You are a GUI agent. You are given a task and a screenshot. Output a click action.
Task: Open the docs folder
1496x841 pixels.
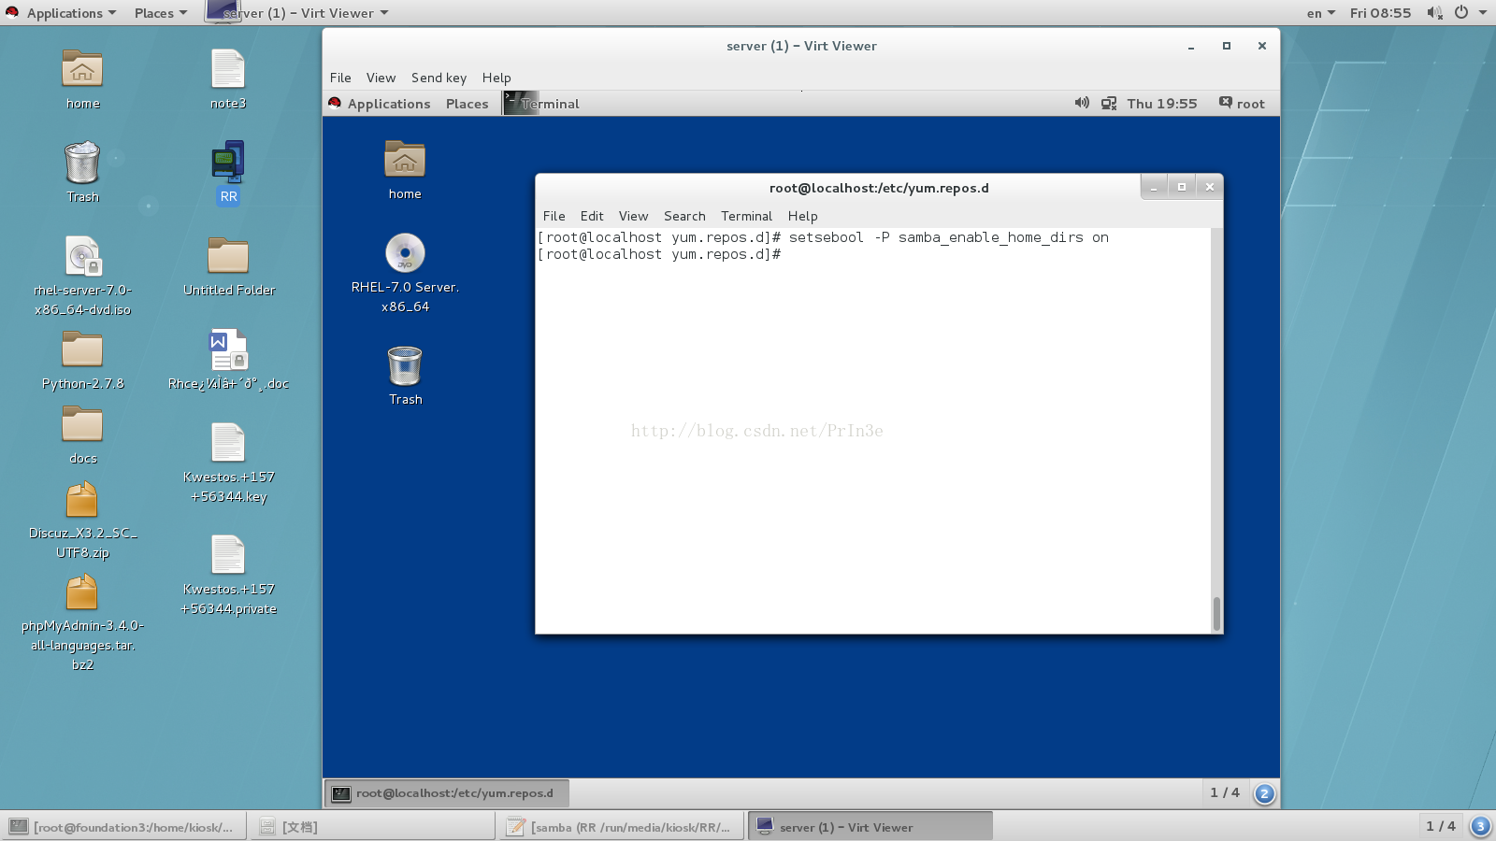coord(82,425)
